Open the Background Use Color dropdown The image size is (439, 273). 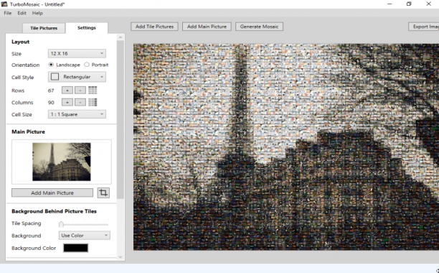(84, 236)
